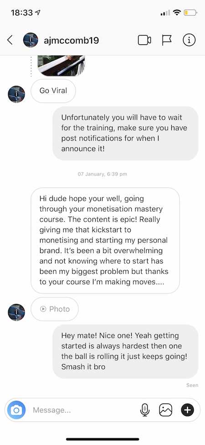Tap the avatar beside the Photo message
Image resolution: width=205 pixels, height=445 pixels.
click(x=16, y=313)
